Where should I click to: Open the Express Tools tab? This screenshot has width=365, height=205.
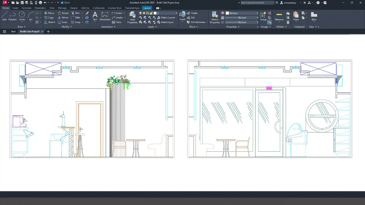tap(115, 8)
